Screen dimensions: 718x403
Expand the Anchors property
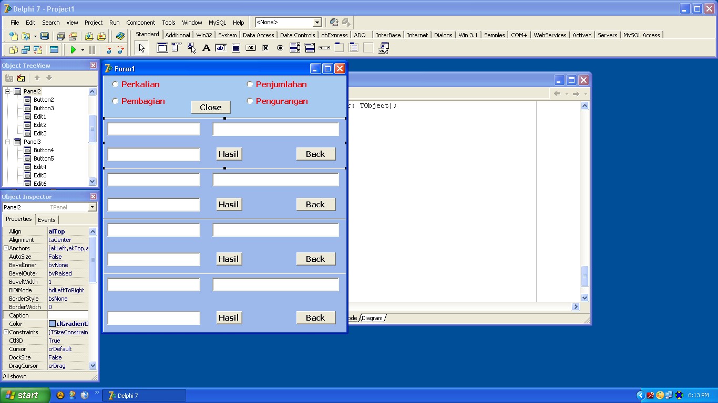click(x=6, y=248)
